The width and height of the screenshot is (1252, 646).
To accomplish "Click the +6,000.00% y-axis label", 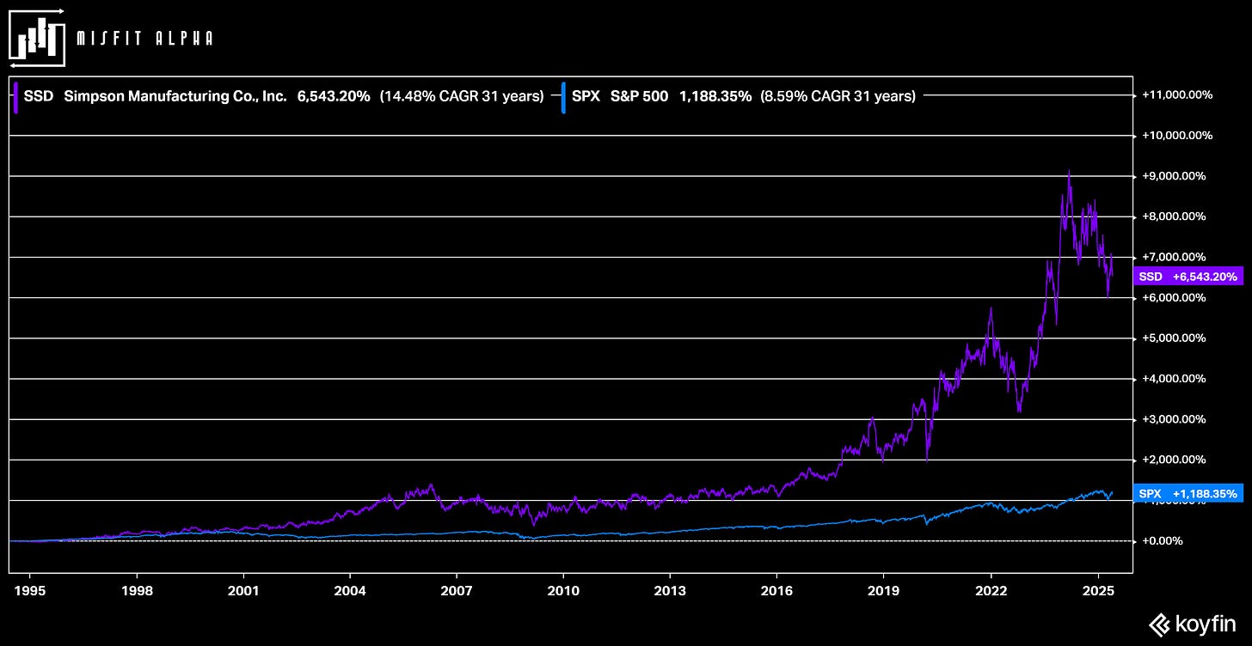I will pyautogui.click(x=1175, y=298).
